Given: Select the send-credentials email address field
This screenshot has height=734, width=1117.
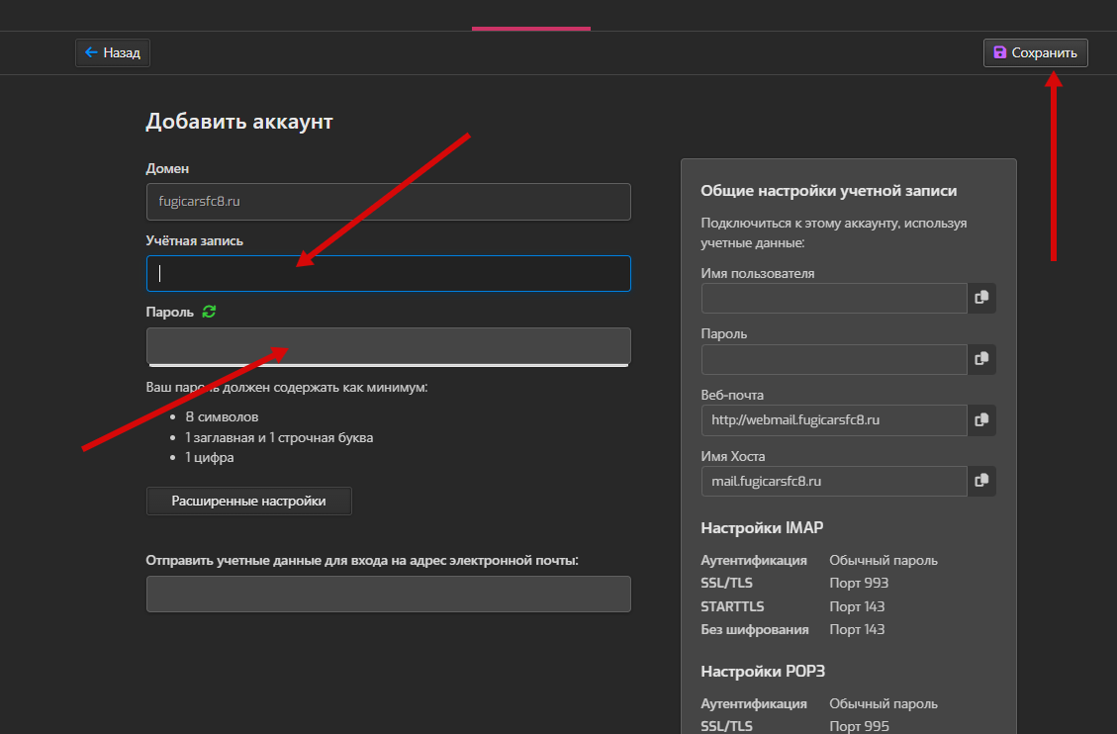Looking at the screenshot, I should [x=388, y=595].
